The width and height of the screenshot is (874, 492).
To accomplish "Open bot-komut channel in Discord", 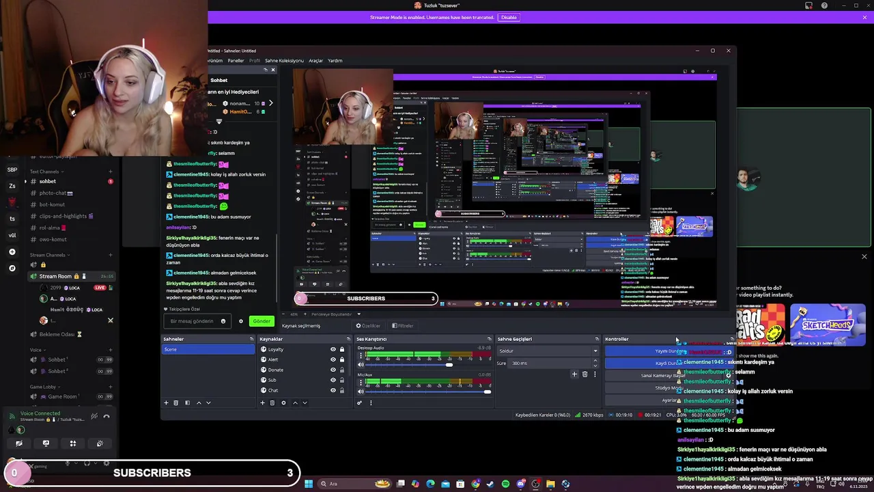I will point(72,204).
